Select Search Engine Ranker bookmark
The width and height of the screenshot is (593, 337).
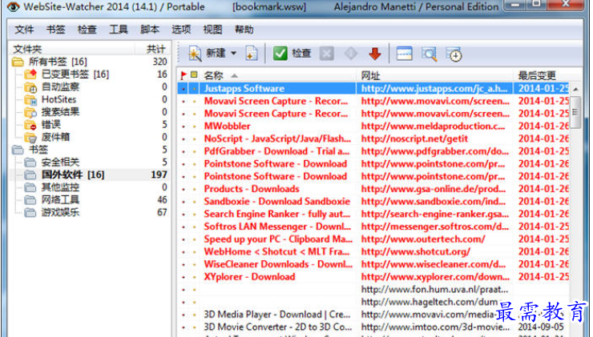point(373,214)
